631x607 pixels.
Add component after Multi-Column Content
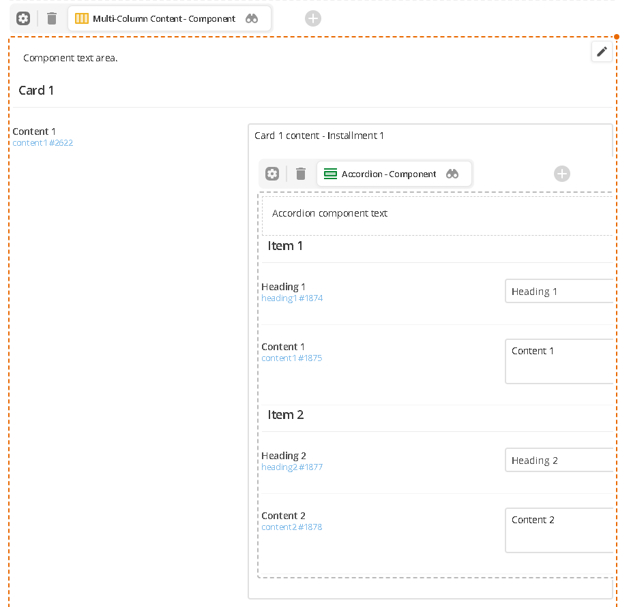click(312, 18)
